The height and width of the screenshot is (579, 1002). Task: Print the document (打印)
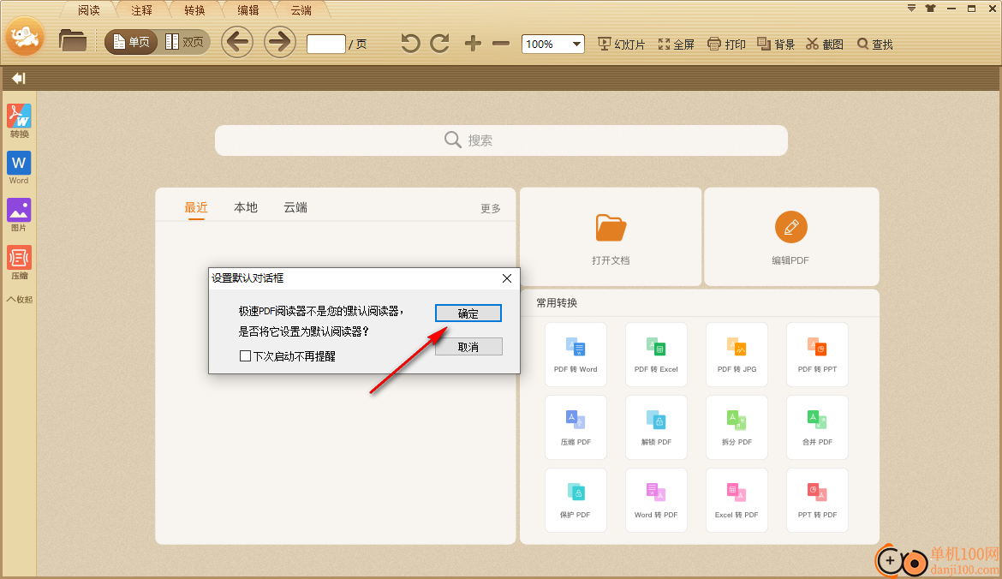coord(726,44)
